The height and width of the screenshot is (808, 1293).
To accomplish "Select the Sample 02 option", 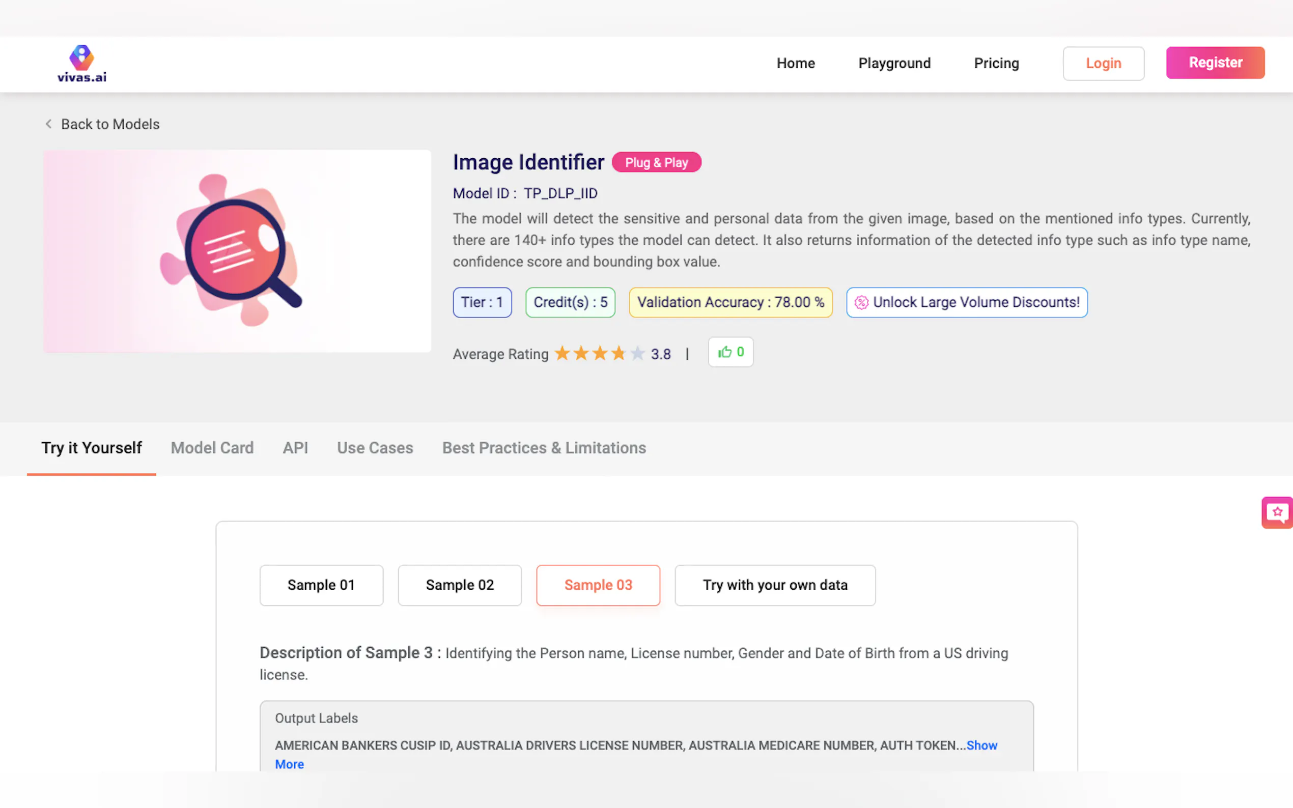I will point(460,585).
